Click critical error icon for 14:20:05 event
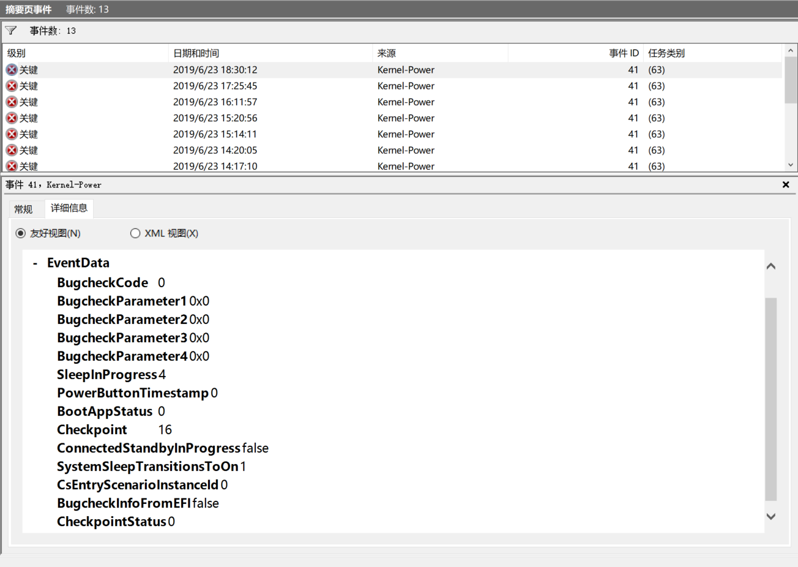The image size is (798, 567). click(x=12, y=150)
